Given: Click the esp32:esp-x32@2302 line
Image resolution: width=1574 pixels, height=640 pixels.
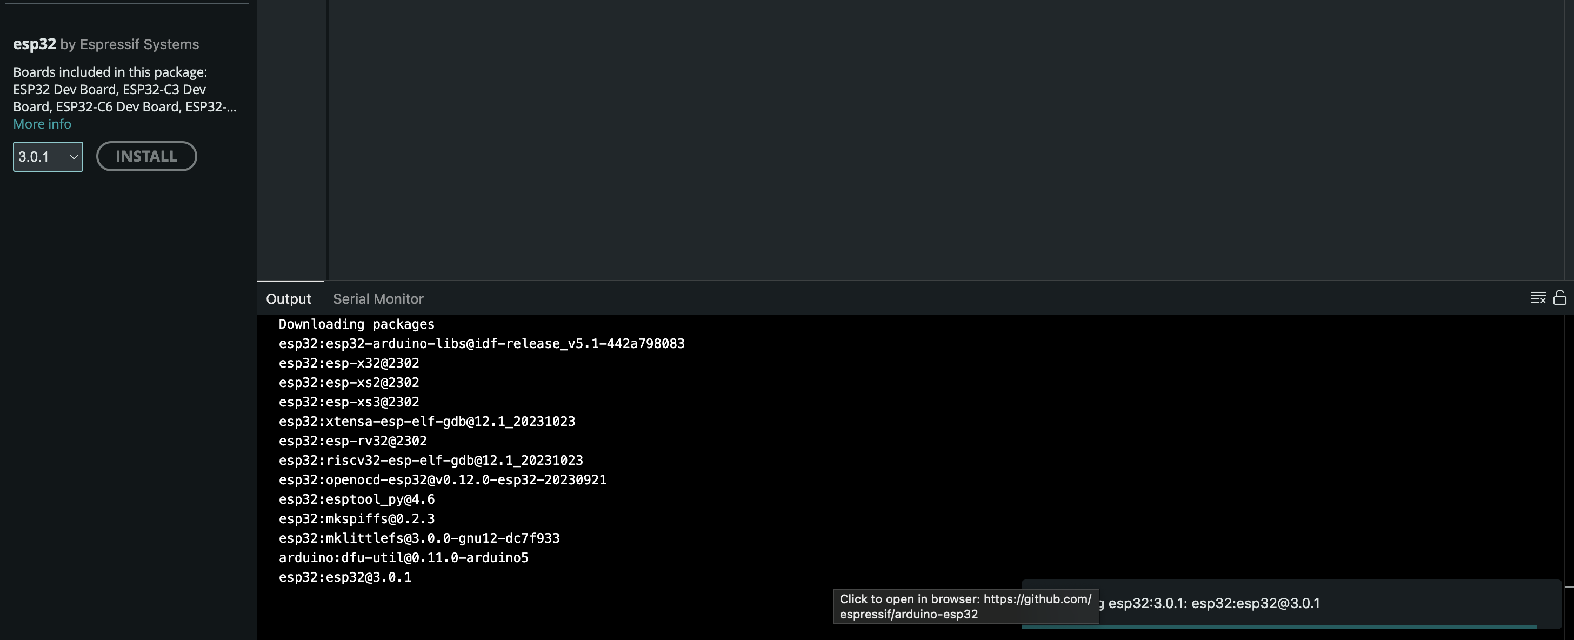Looking at the screenshot, I should (x=349, y=363).
